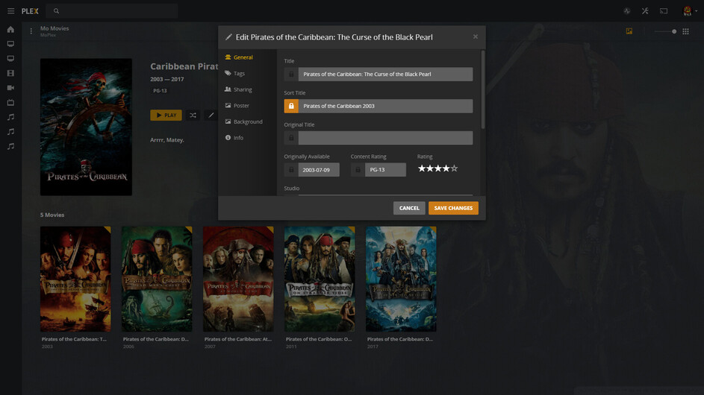The image size is (704, 395).
Task: Shuffle the collection playback
Action: point(193,116)
